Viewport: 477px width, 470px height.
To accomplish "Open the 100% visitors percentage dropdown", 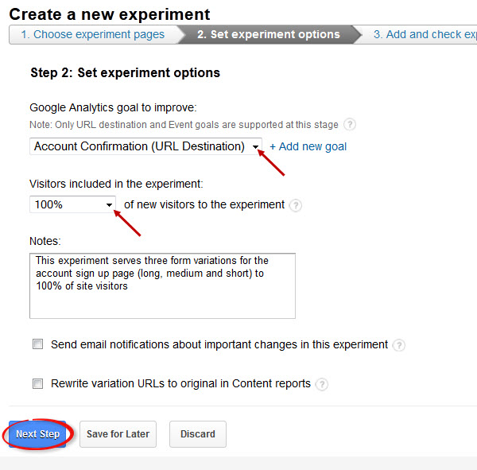I will coord(72,204).
